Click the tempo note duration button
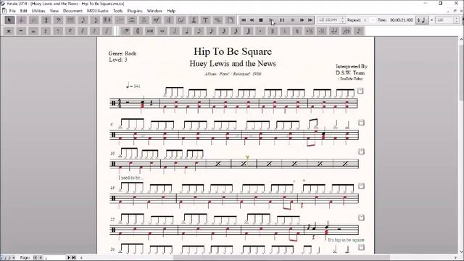 (421, 20)
